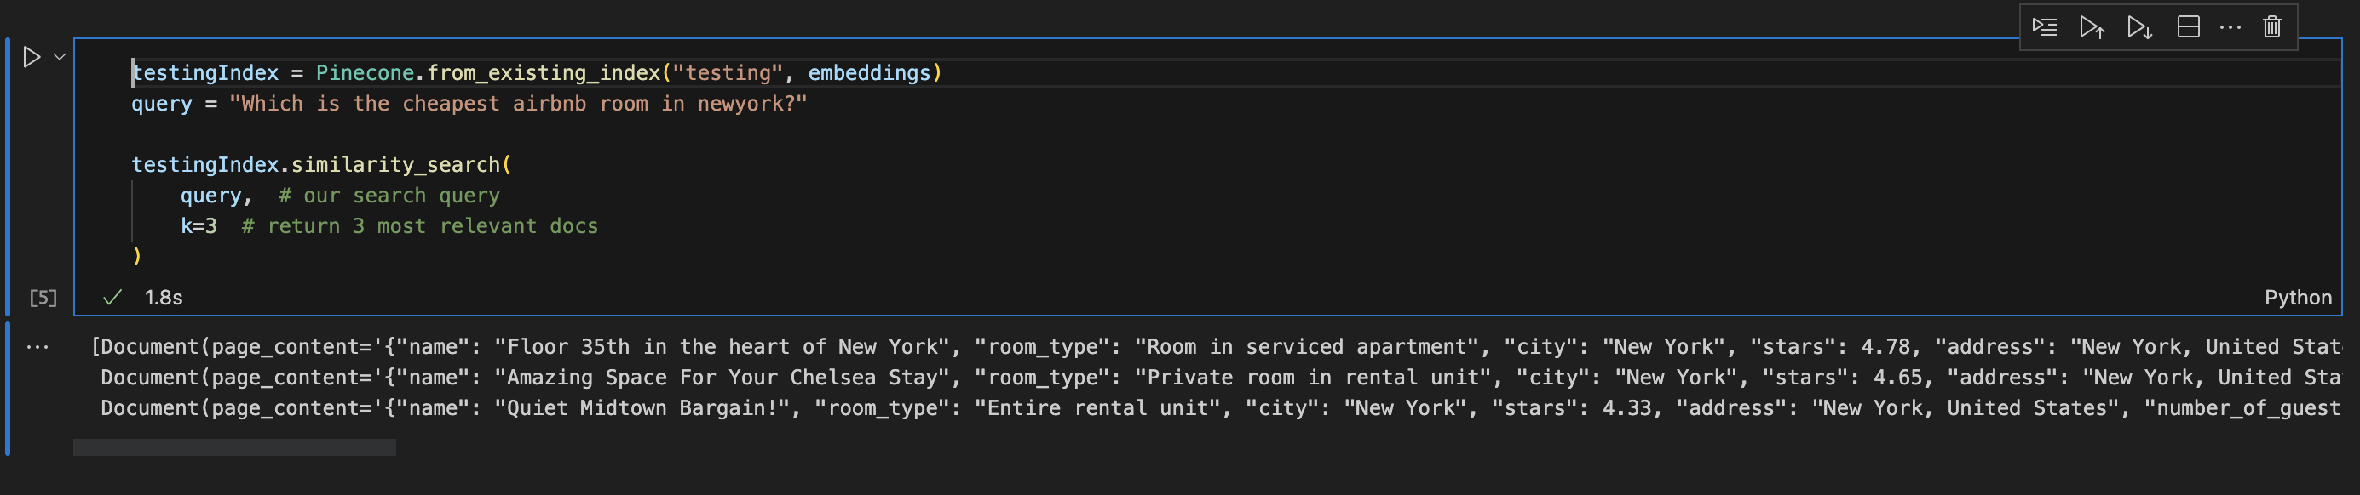Execute this cell and all below

[x=2141, y=26]
